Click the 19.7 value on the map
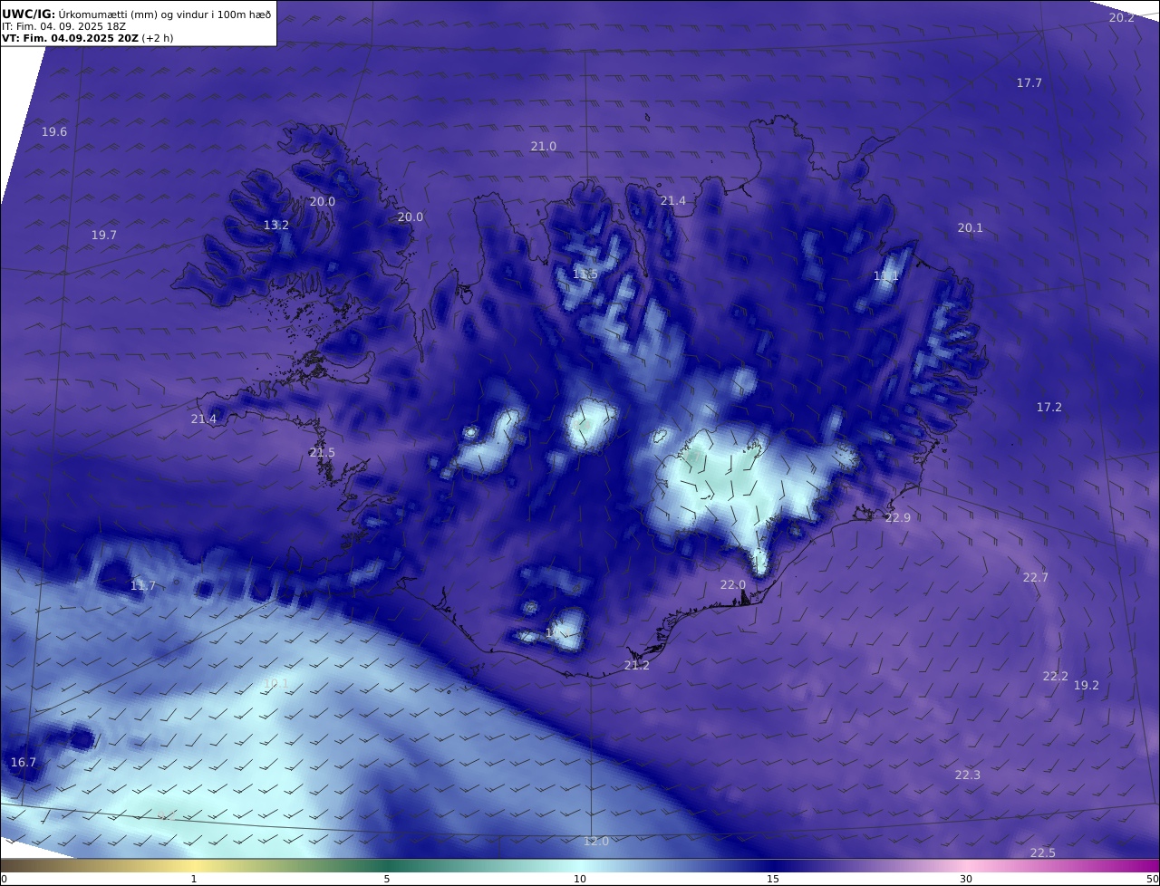This screenshot has height=886, width=1160. 104,236
